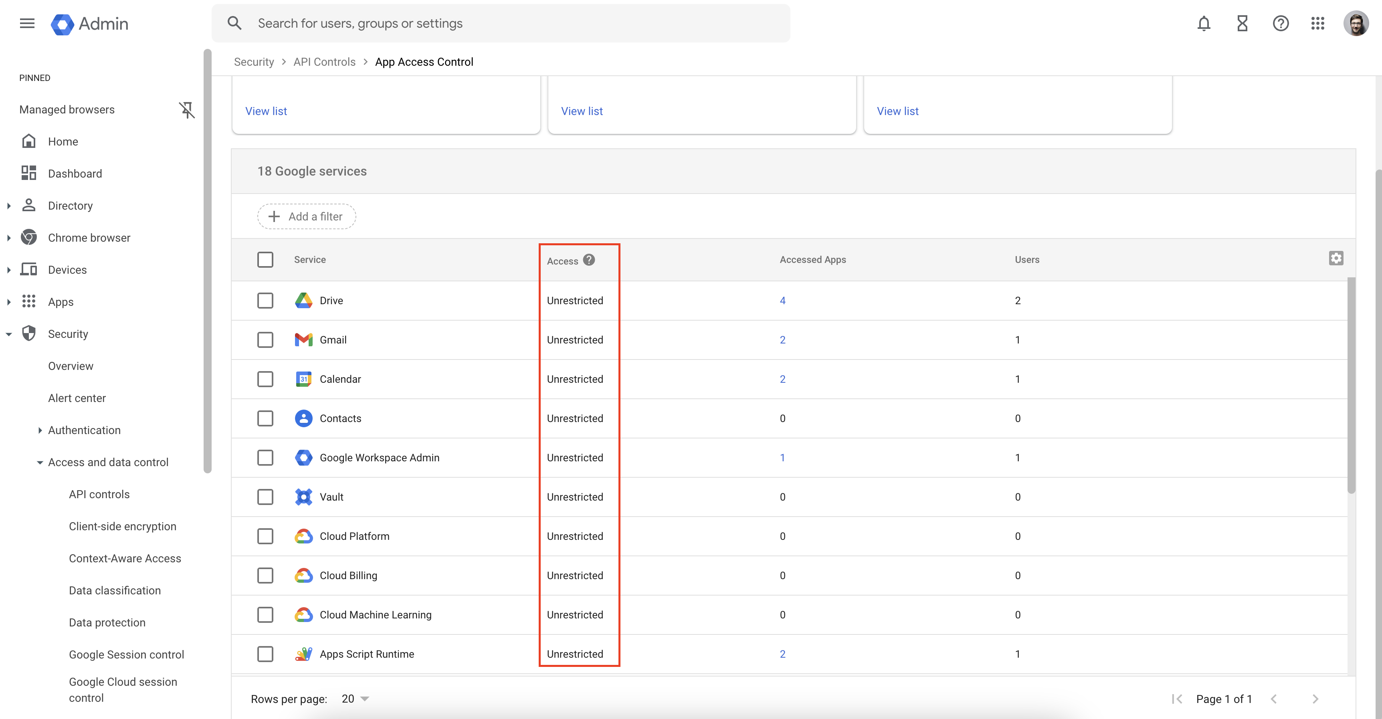Click the search users or settings field
Screen dimensions: 1382x719
click(500, 24)
